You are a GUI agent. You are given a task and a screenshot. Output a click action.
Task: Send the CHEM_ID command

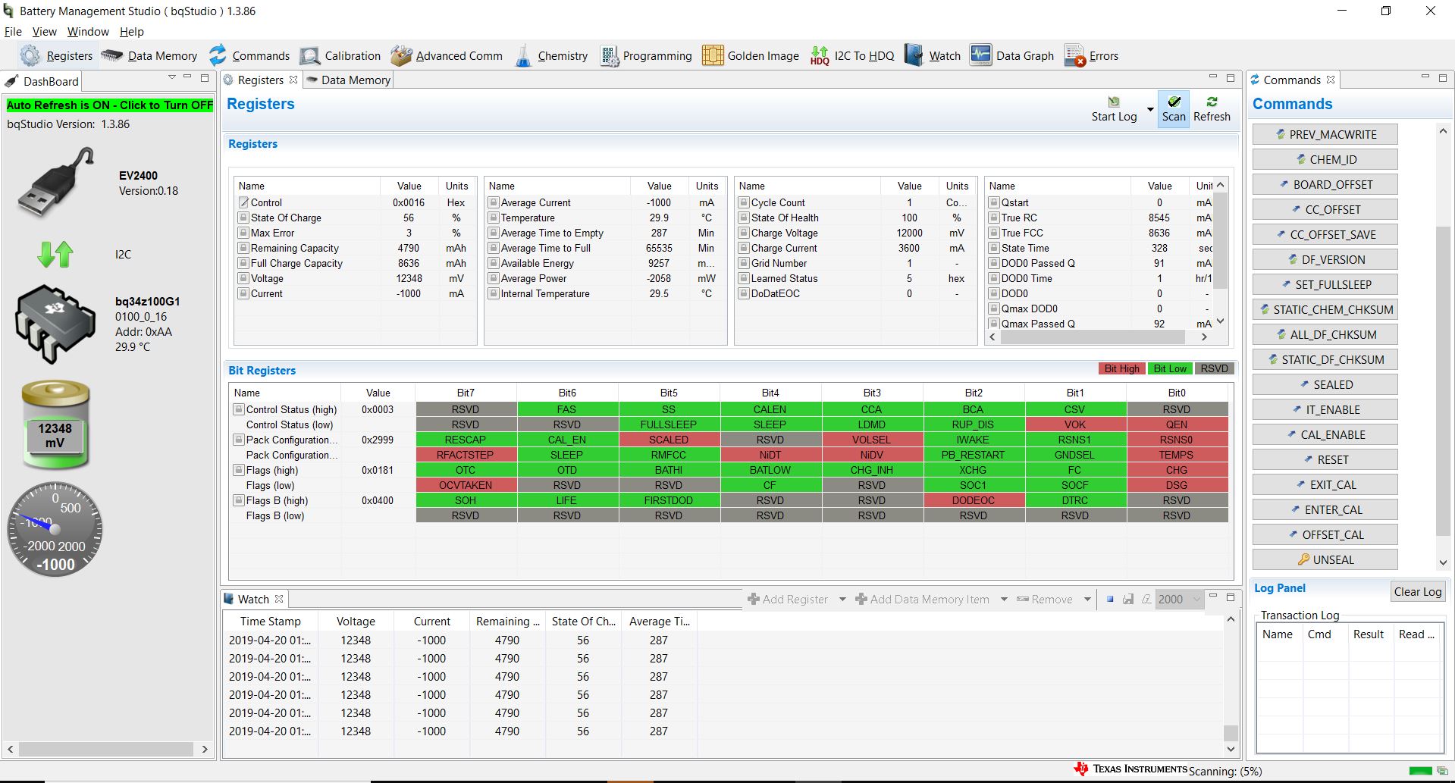[1325, 159]
